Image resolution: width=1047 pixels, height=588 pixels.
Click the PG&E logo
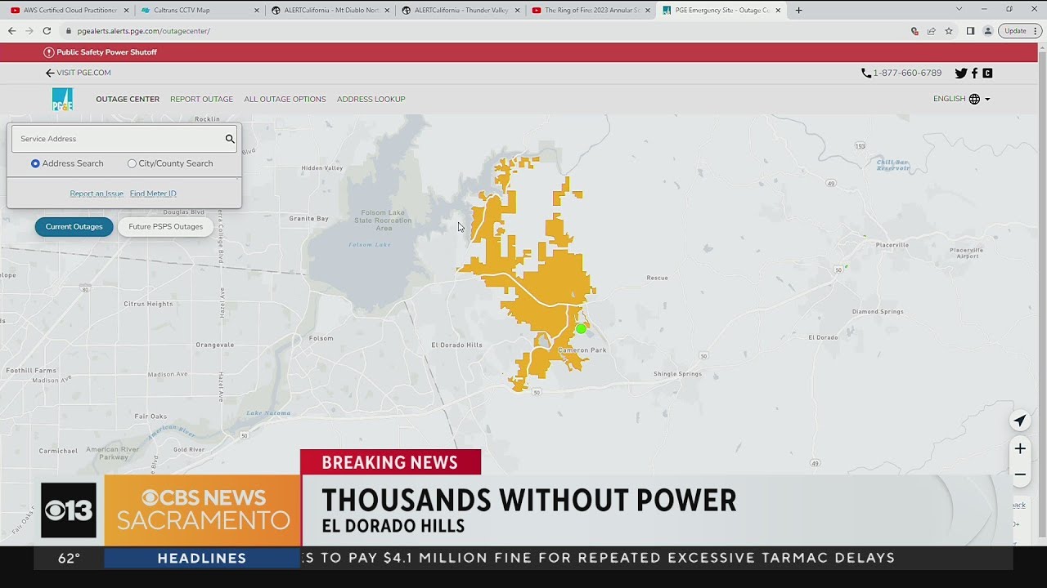point(63,100)
